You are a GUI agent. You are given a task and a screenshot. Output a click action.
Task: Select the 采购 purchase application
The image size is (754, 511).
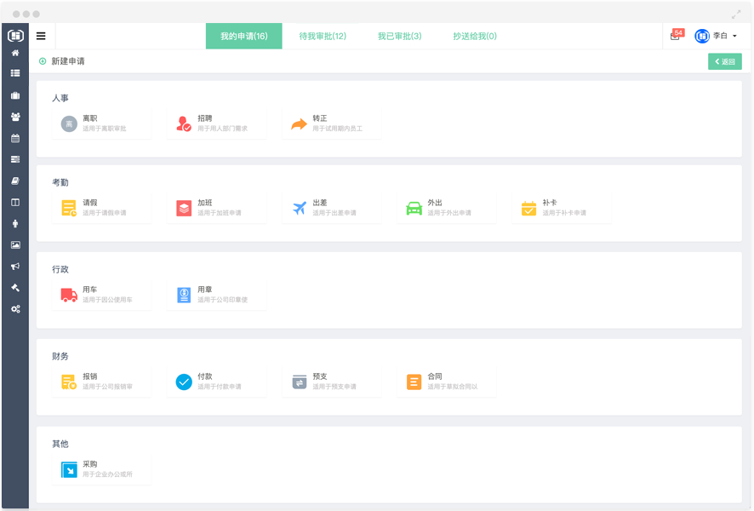[x=100, y=469]
